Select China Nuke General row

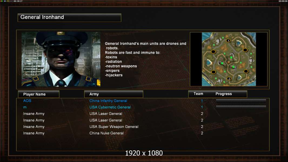point(143,133)
